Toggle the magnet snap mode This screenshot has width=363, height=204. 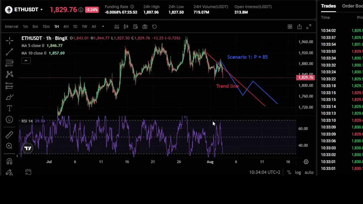9,161
